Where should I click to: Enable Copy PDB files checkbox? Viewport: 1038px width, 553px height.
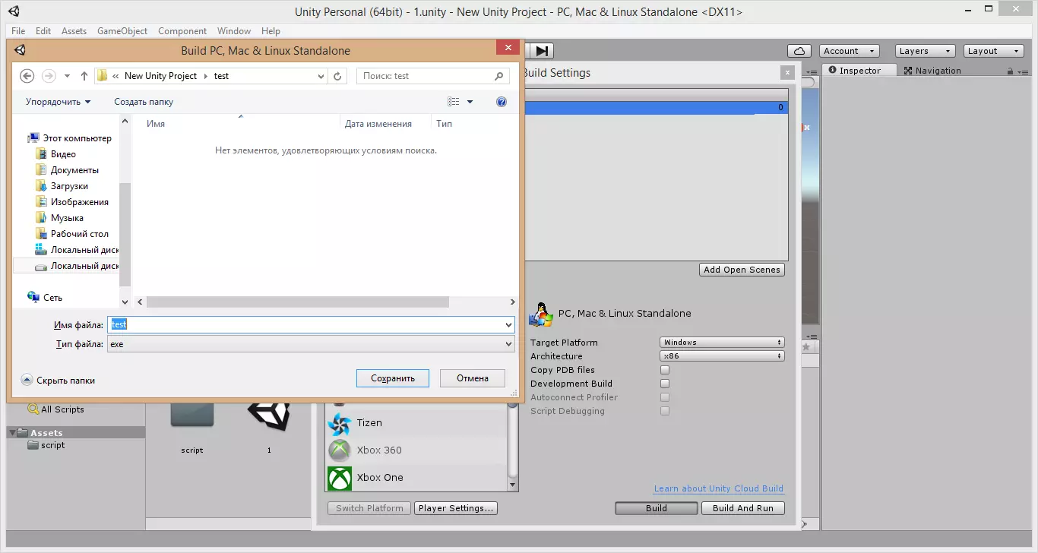click(665, 370)
